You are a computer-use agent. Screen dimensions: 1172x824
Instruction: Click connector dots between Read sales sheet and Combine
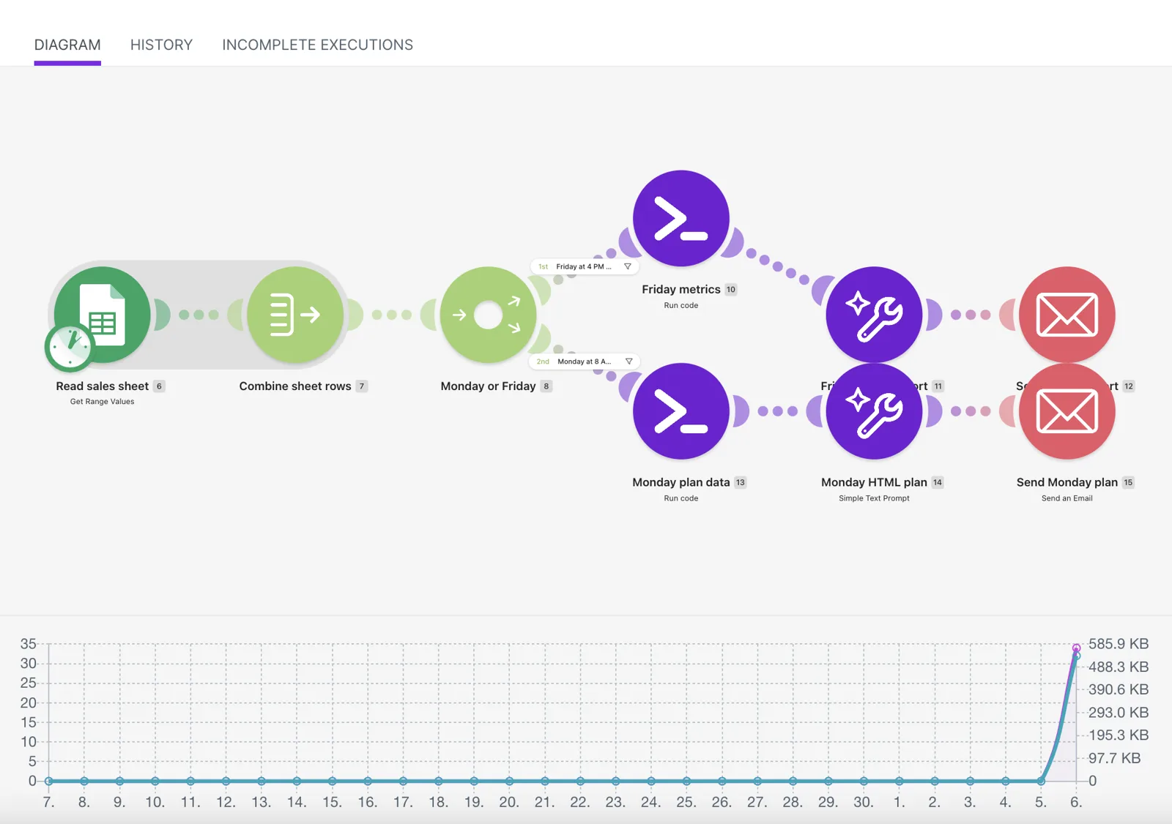click(199, 315)
